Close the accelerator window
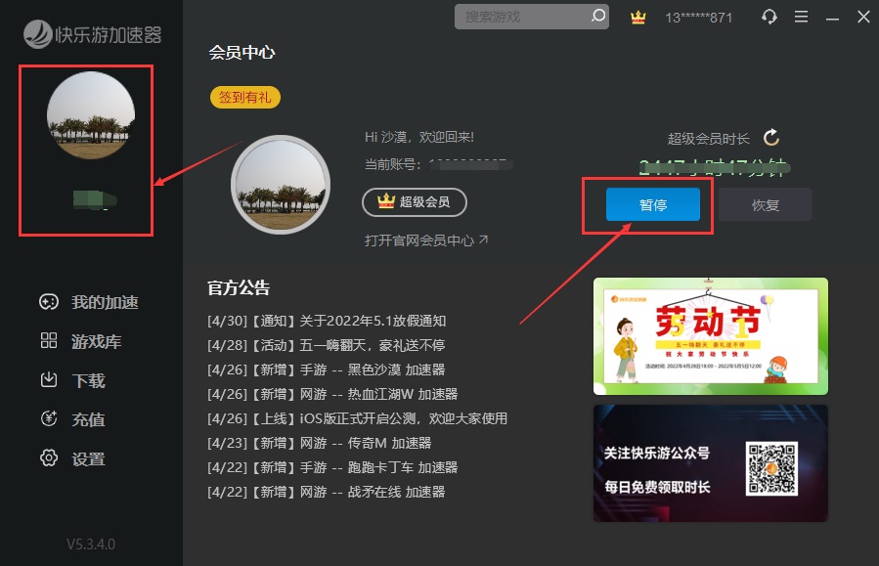The image size is (879, 566). (863, 17)
